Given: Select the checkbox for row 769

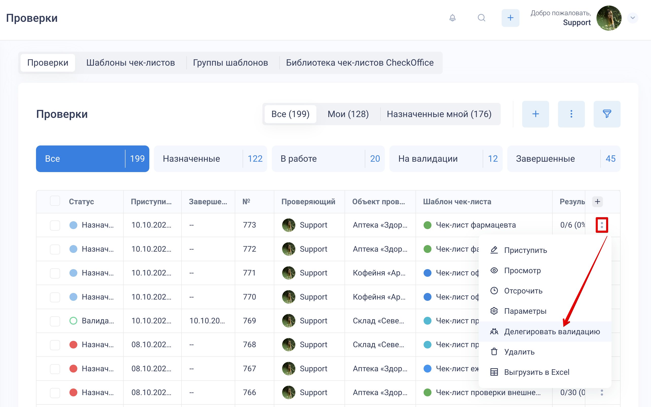Looking at the screenshot, I should click(x=55, y=321).
